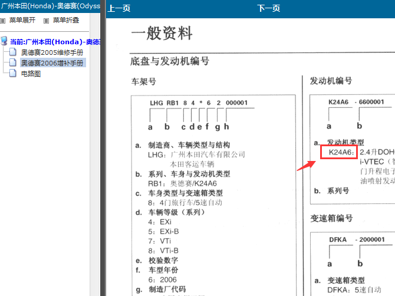The height and width of the screenshot is (296, 395).
Task: Select the root node 当前:广州本田(Honda)
Action: [x=55, y=42]
